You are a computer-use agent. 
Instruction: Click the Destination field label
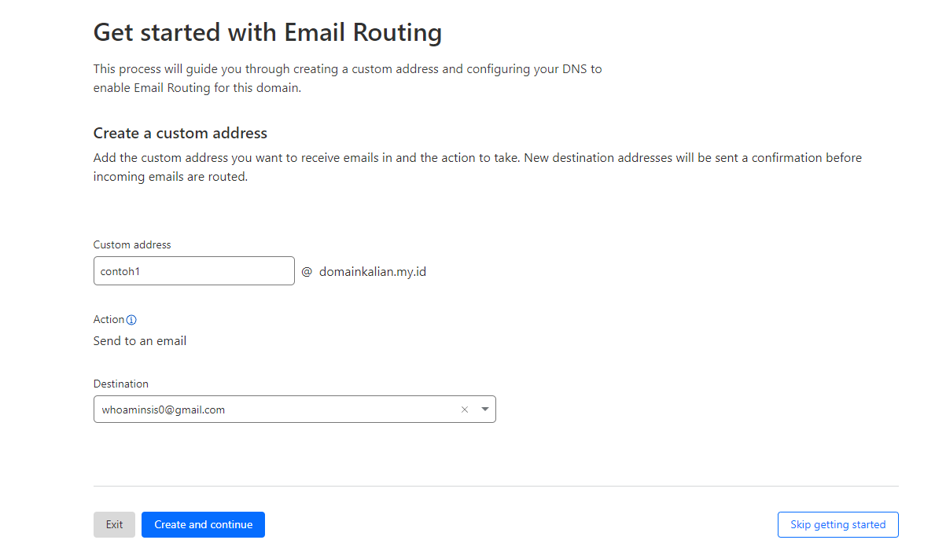pos(120,384)
